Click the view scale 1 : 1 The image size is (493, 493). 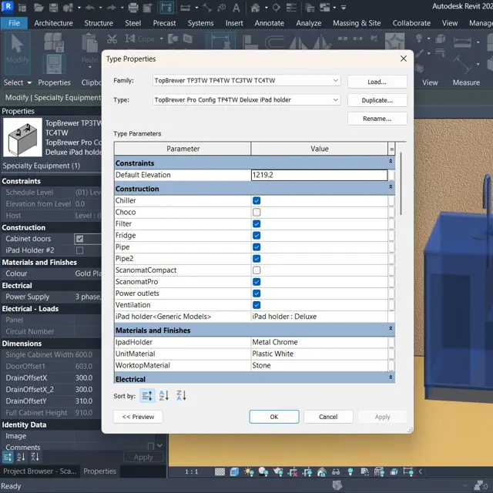point(192,471)
